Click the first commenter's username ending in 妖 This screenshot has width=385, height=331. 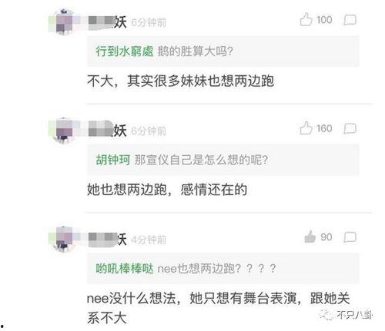pos(108,22)
